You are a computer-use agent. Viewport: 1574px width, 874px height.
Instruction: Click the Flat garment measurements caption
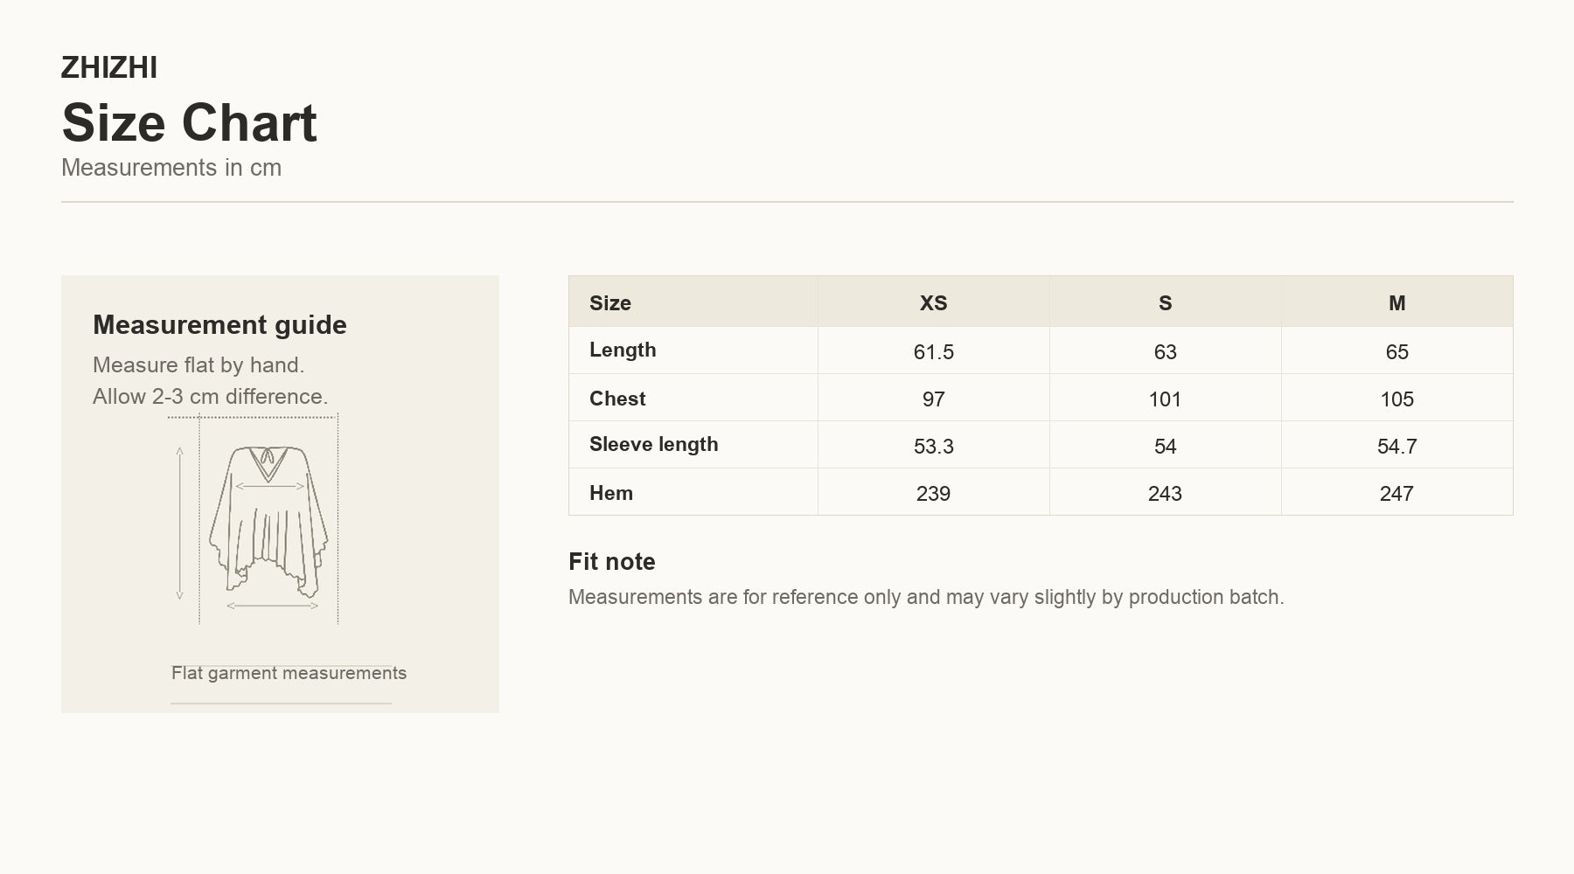pyautogui.click(x=289, y=673)
